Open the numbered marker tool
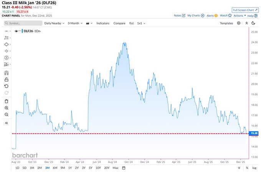The height and width of the screenshot is (172, 261). 6,58
